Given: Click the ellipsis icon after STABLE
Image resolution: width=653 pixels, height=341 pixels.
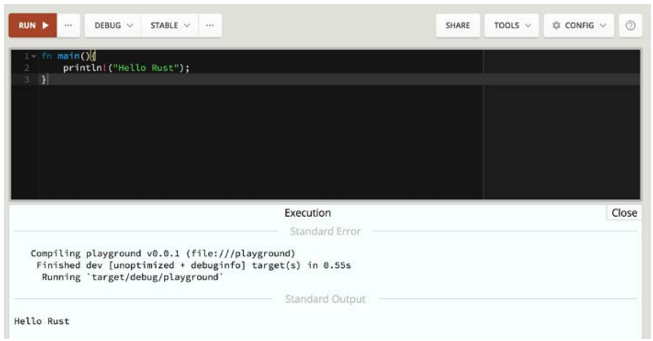Looking at the screenshot, I should coord(210,26).
